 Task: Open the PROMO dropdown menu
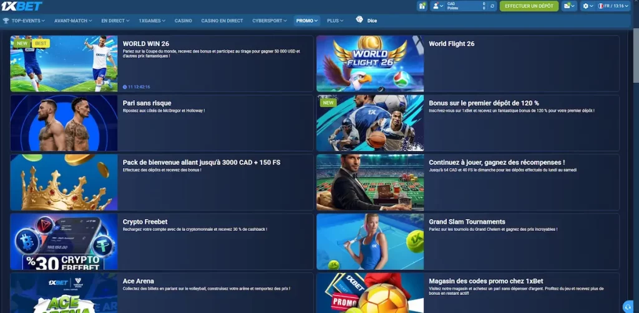tap(307, 21)
